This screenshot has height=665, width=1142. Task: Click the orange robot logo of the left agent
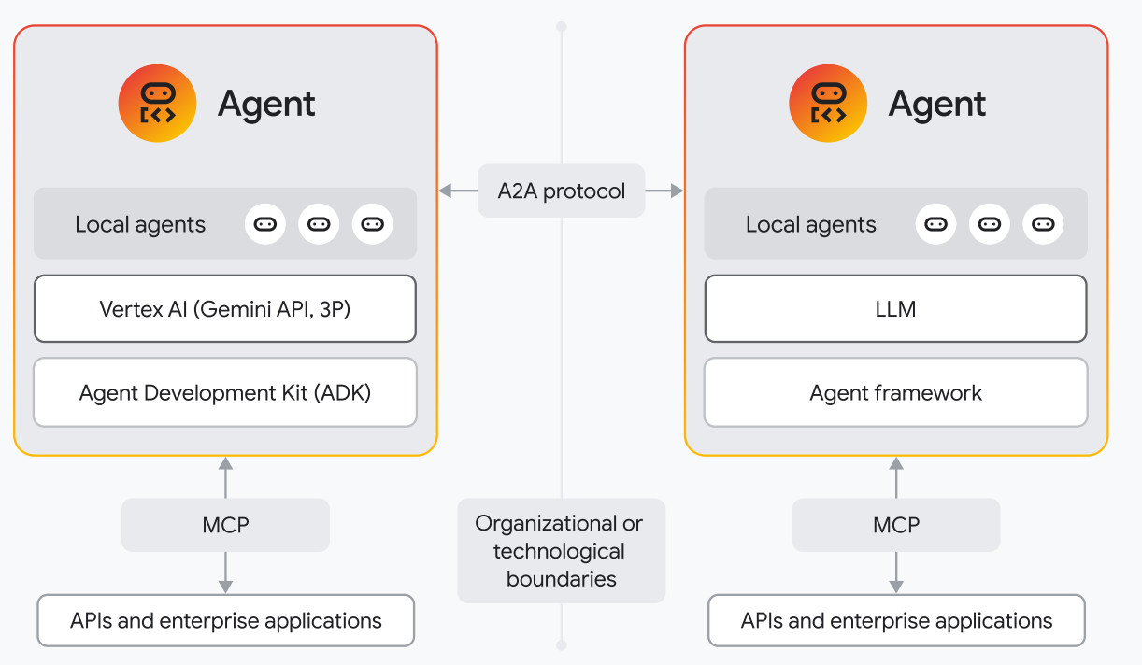pyautogui.click(x=157, y=104)
